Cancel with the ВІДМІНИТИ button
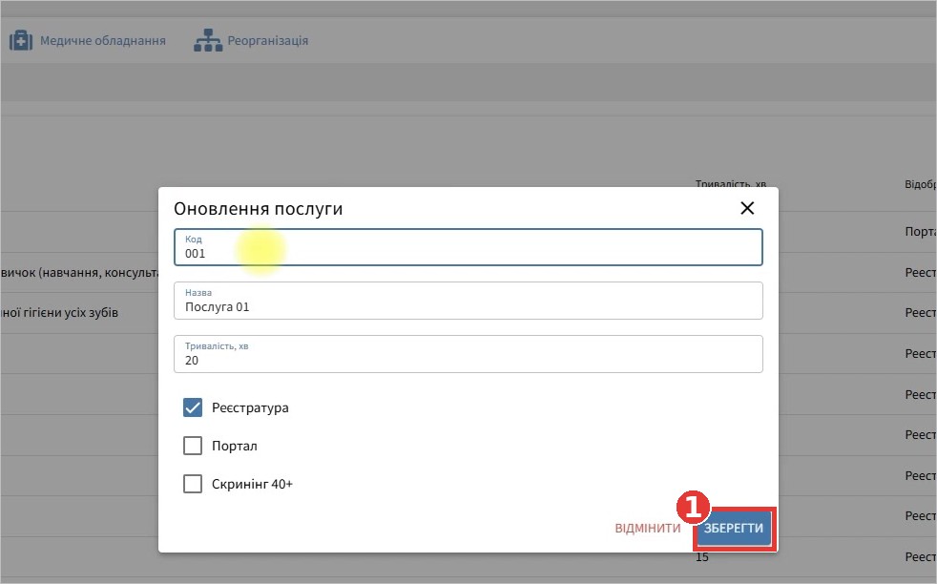The height and width of the screenshot is (584, 937). click(647, 529)
